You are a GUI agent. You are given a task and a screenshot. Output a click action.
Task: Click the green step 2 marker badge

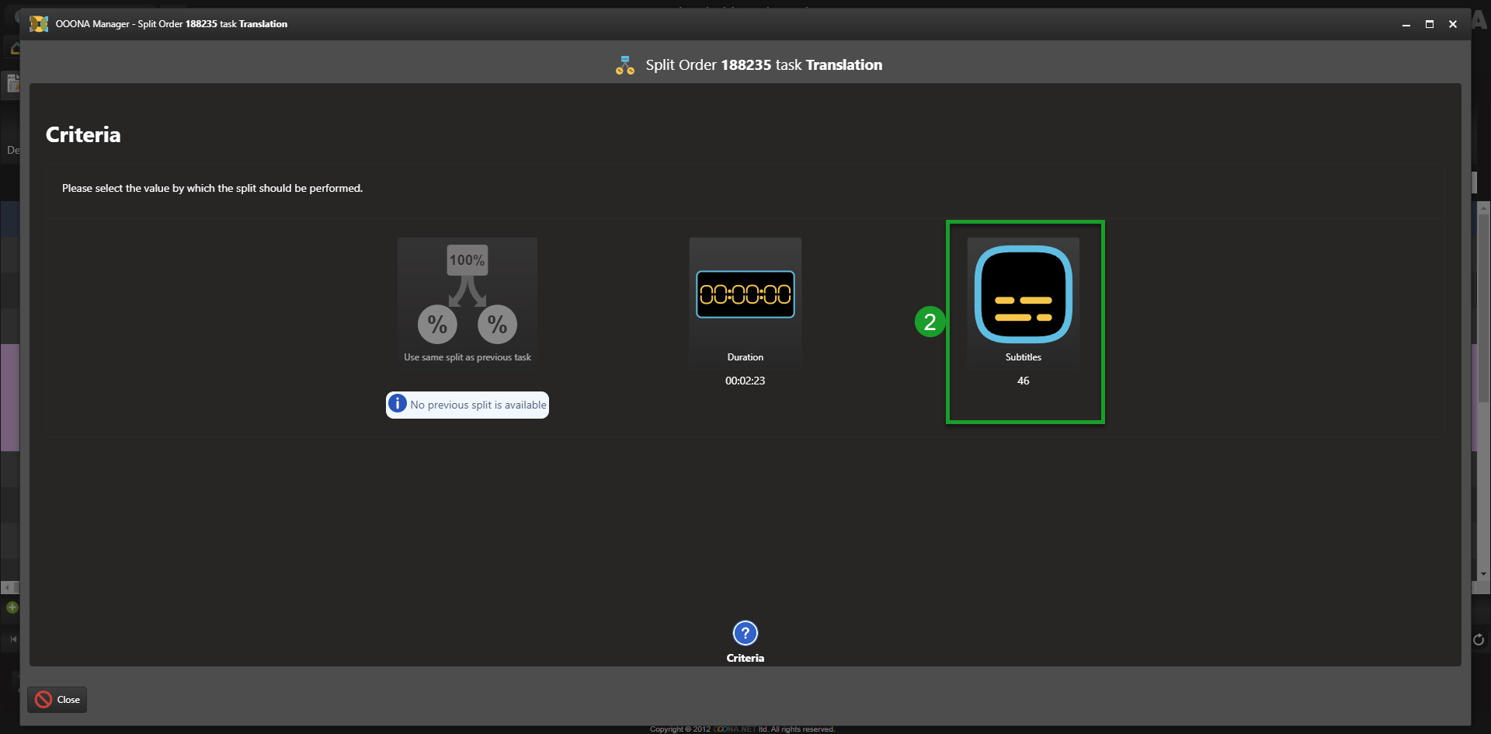[930, 322]
